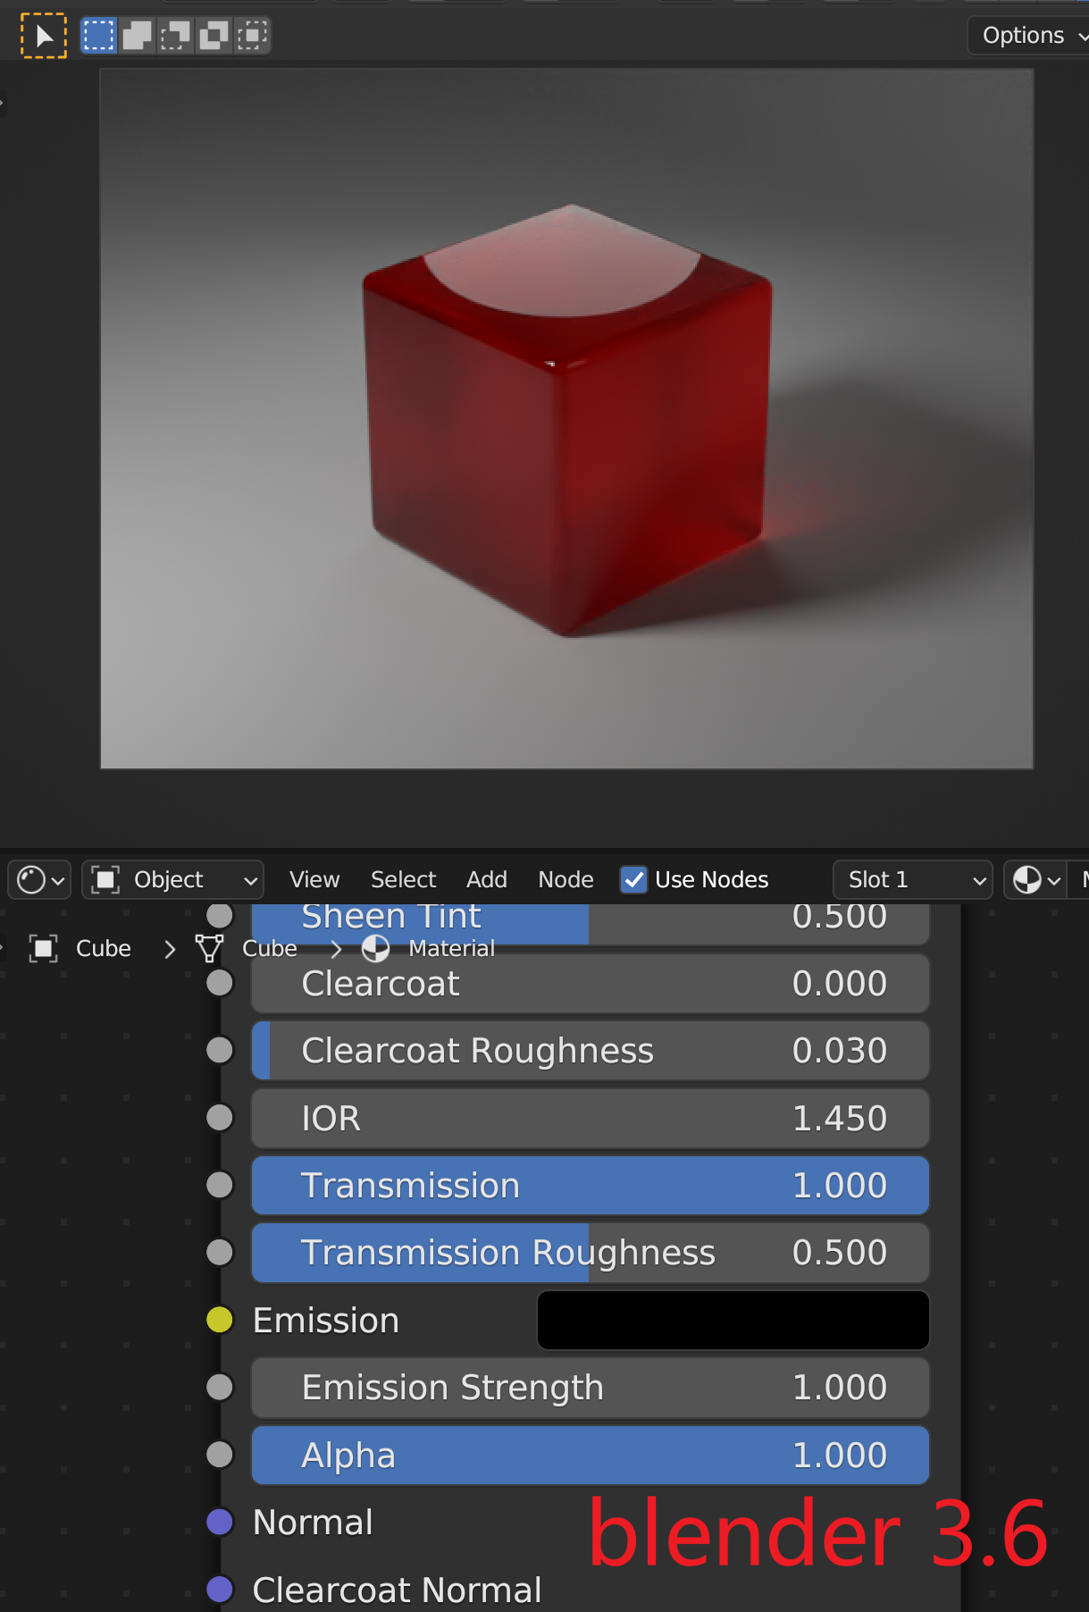
Task: Open the Slot 1 dropdown
Action: tap(911, 880)
